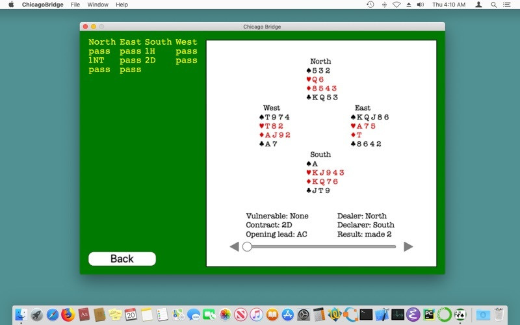This screenshot has width=520, height=325.
Task: Click the volume icon in menu bar
Action: (420, 5)
